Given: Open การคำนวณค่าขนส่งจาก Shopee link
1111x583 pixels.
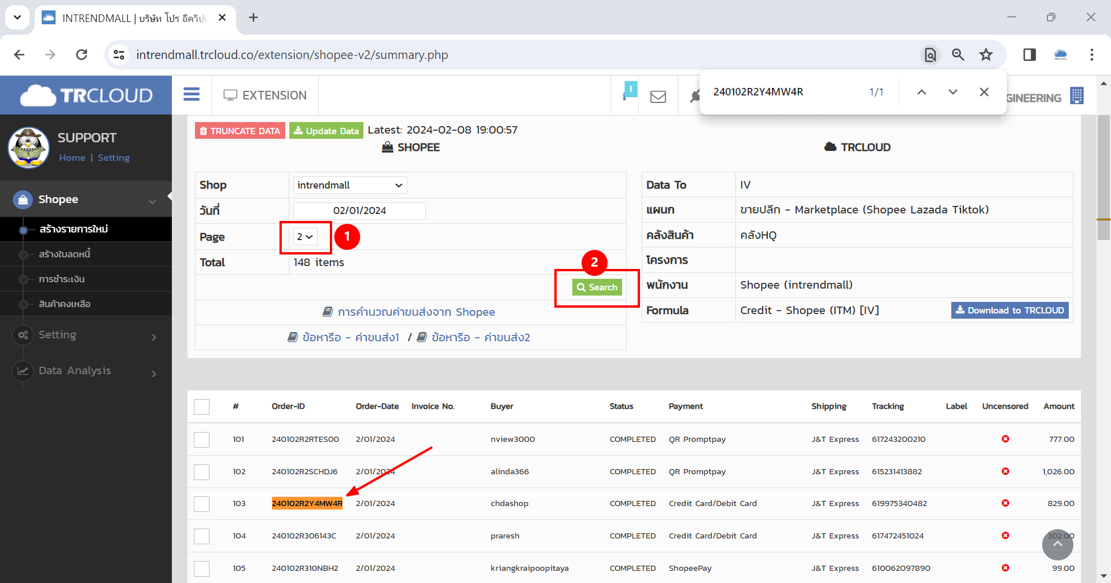Looking at the screenshot, I should 409,312.
